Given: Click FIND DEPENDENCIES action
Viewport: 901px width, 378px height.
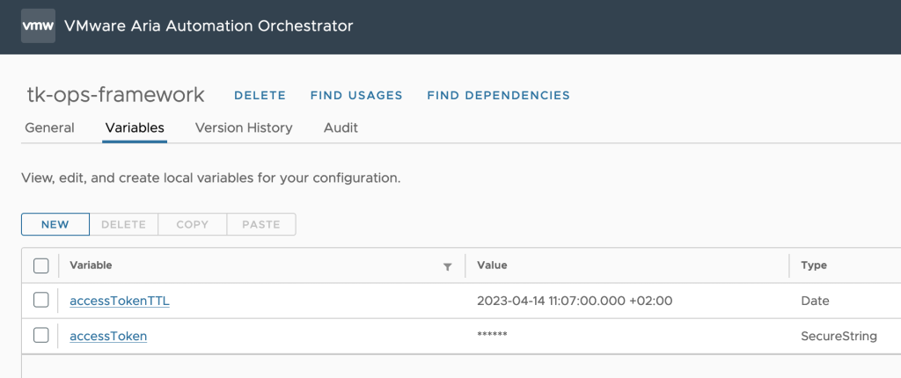Looking at the screenshot, I should pyautogui.click(x=498, y=95).
